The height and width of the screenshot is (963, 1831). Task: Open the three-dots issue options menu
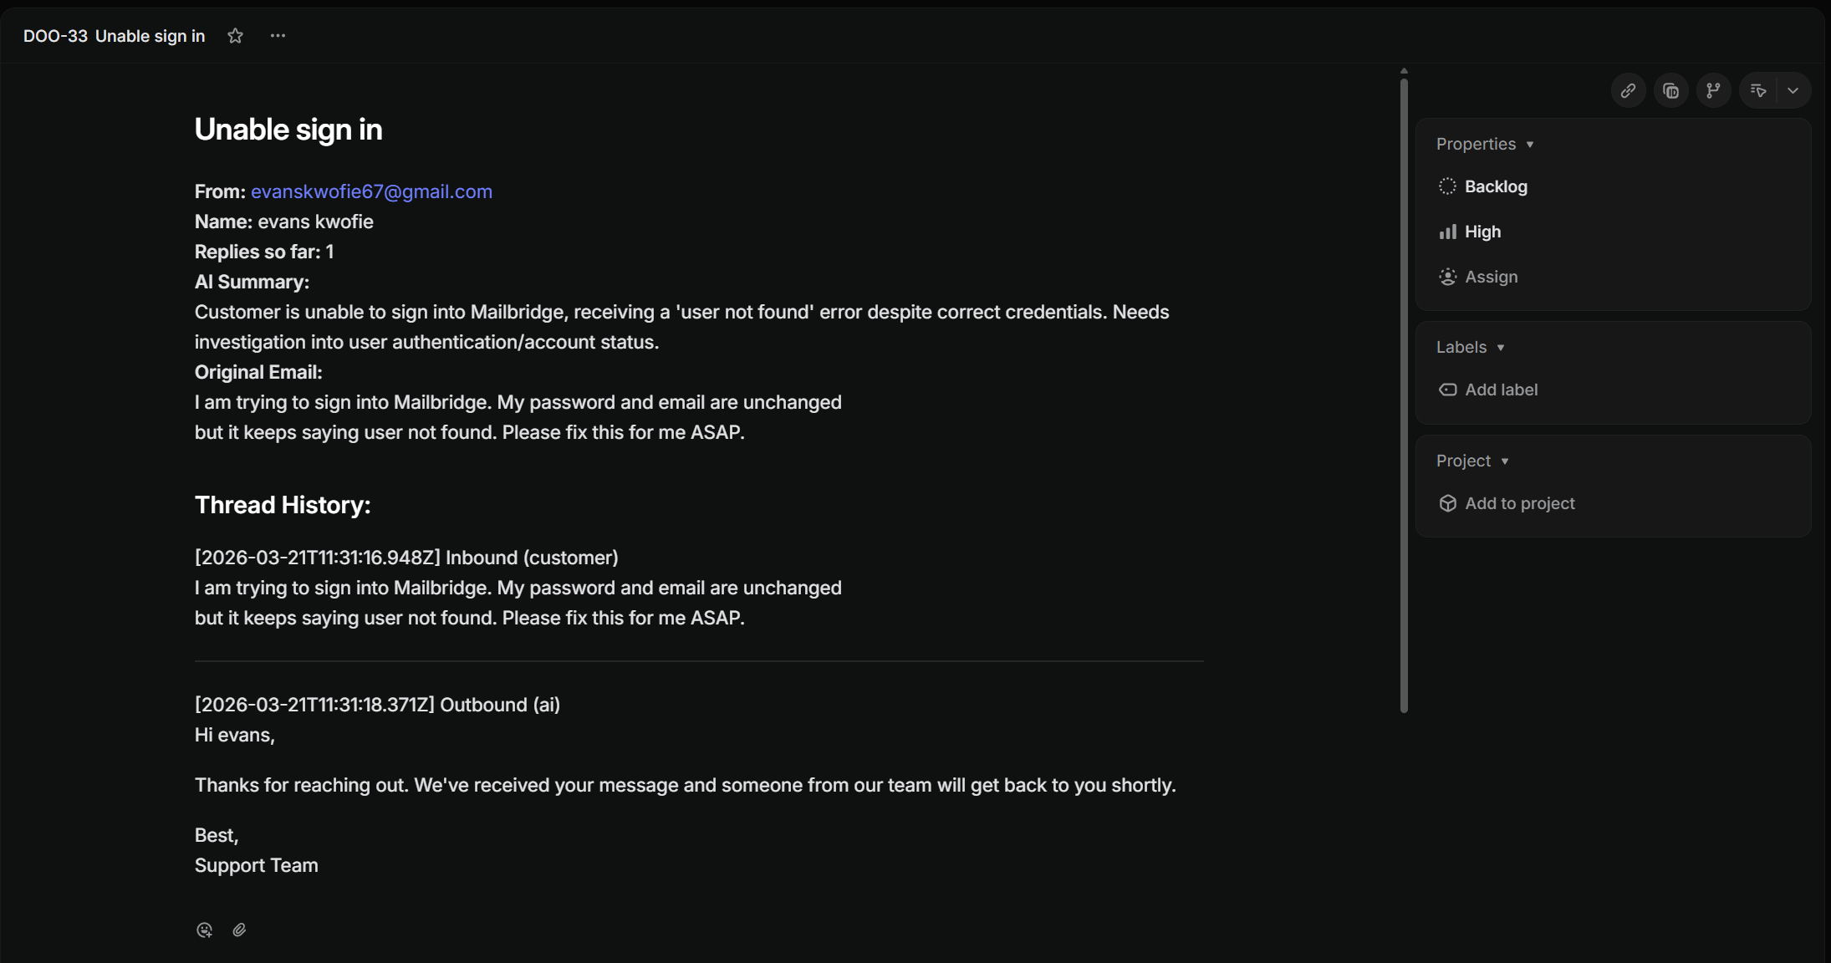point(278,36)
